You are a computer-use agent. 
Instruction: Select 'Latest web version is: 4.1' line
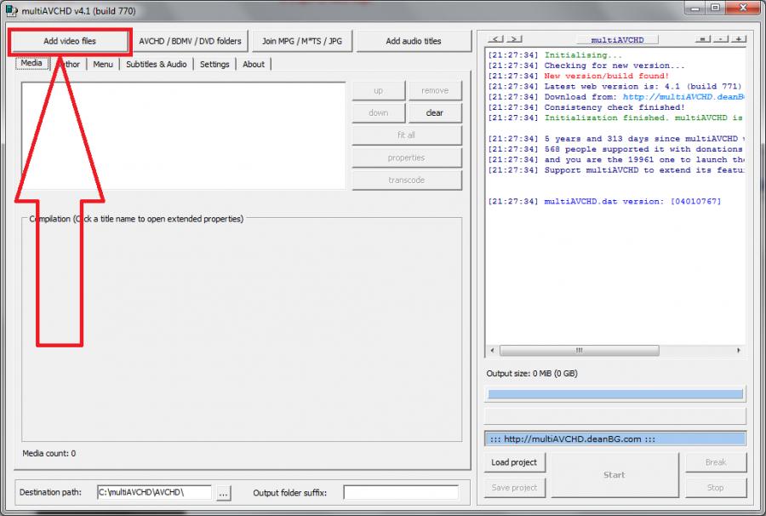pyautogui.click(x=615, y=87)
